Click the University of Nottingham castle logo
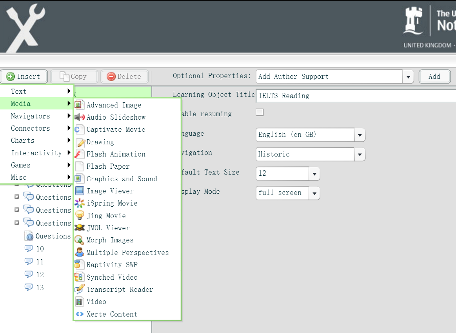 pyautogui.click(x=414, y=21)
